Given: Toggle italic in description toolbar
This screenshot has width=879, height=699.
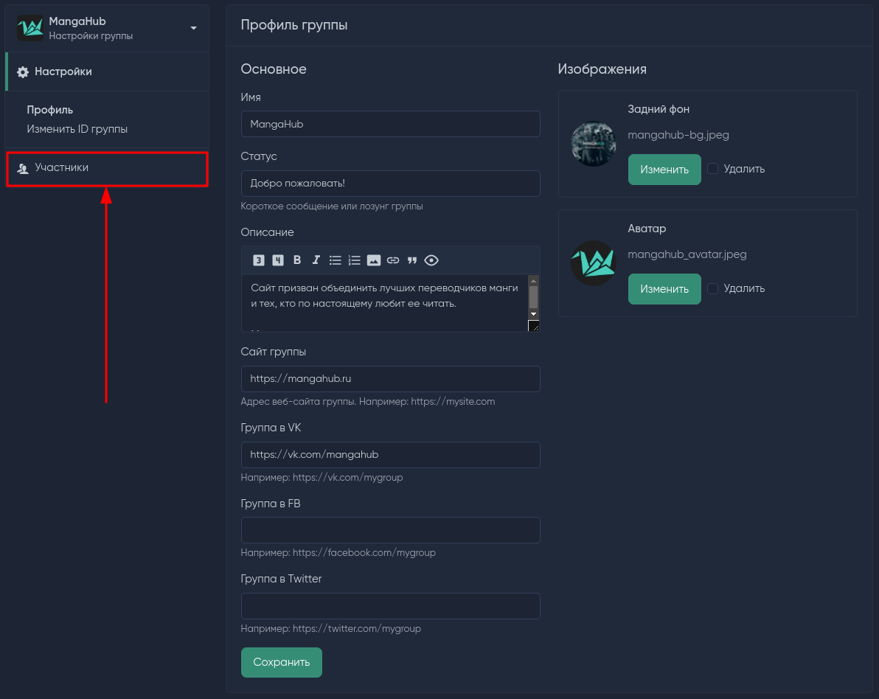Looking at the screenshot, I should tap(316, 260).
